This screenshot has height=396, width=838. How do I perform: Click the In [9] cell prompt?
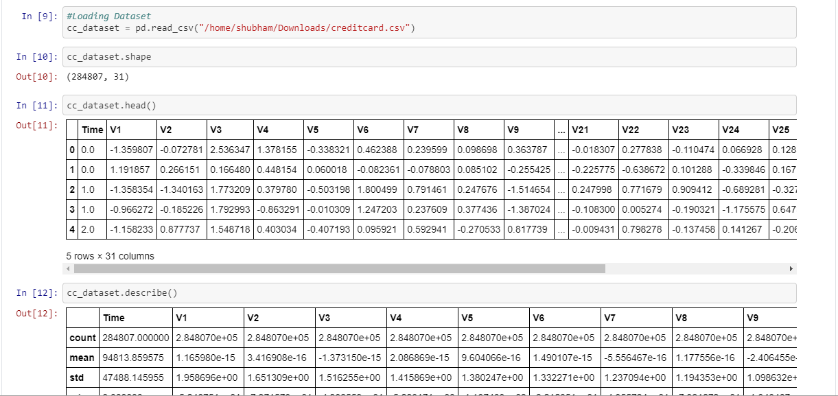[38, 16]
